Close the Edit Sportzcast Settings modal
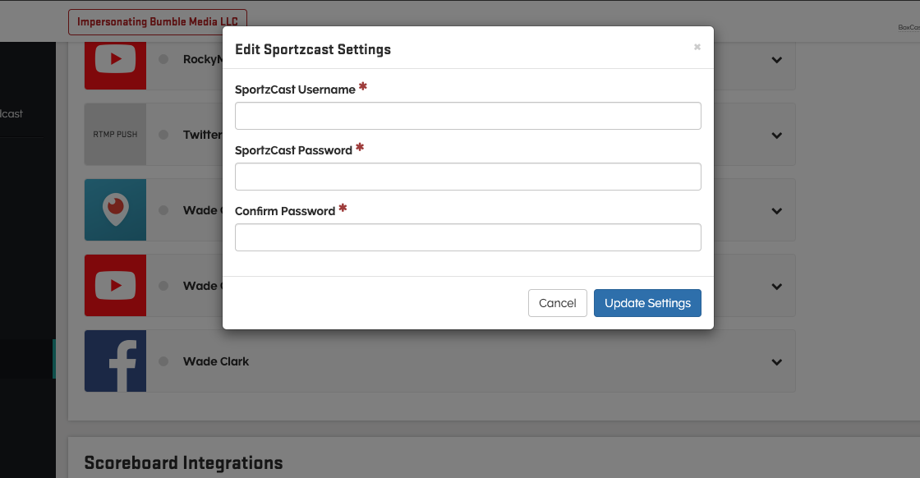Image resolution: width=920 pixels, height=478 pixels. tap(697, 48)
